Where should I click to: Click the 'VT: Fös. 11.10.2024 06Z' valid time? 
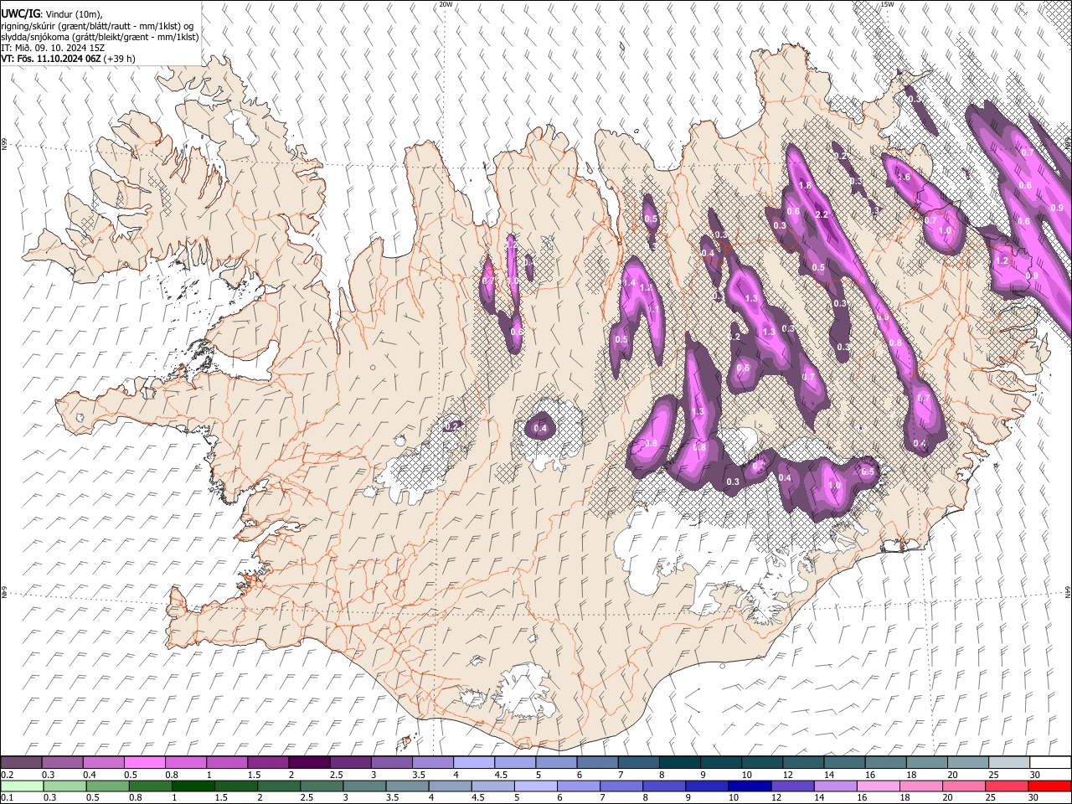[x=52, y=59]
